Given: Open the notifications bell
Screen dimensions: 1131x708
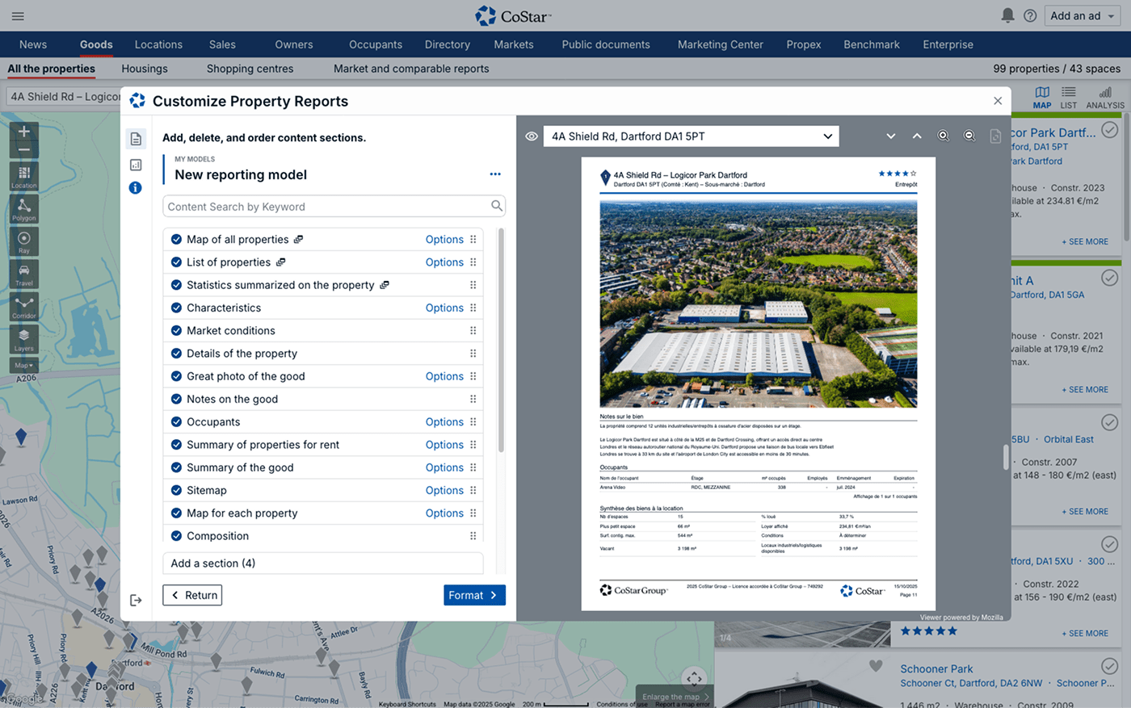Looking at the screenshot, I should [x=1007, y=15].
